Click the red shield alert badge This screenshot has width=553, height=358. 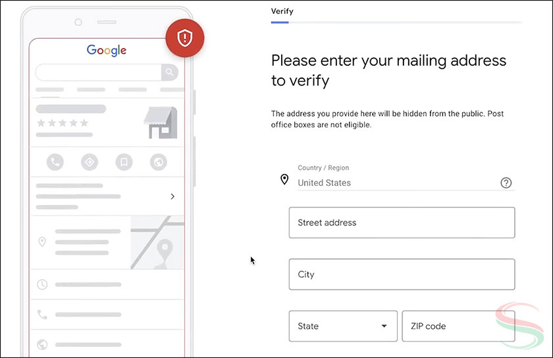coord(185,37)
